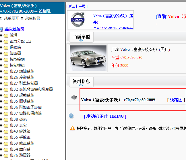This screenshot has height=160, width=186.
Task: Click the folder icon of 集37 電路和保險絲
Action: tap(6, 114)
